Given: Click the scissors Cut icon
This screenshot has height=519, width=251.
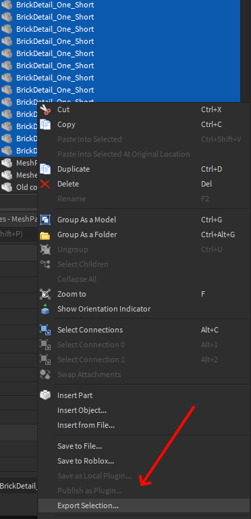Looking at the screenshot, I should click(45, 109).
